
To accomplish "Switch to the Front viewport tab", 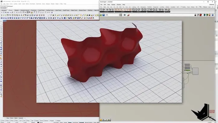I will coord(12,118).
